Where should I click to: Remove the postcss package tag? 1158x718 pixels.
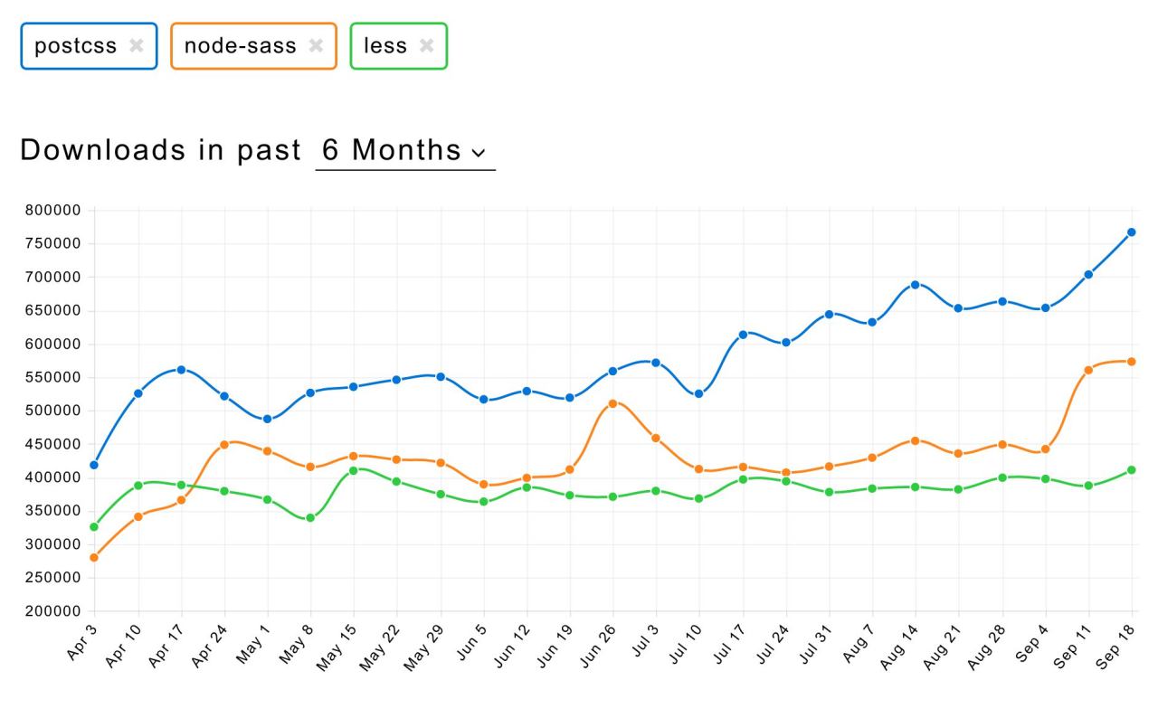point(136,46)
